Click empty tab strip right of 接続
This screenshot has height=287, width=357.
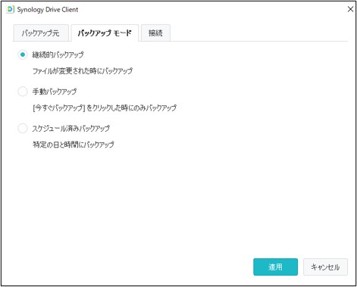[x=259, y=33]
